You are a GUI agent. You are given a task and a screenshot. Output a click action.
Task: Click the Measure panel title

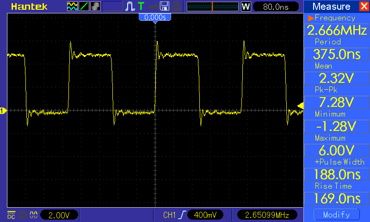click(x=331, y=6)
